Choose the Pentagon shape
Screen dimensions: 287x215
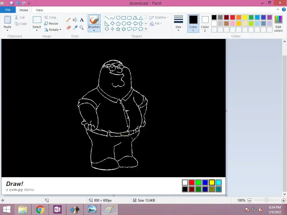(118, 24)
